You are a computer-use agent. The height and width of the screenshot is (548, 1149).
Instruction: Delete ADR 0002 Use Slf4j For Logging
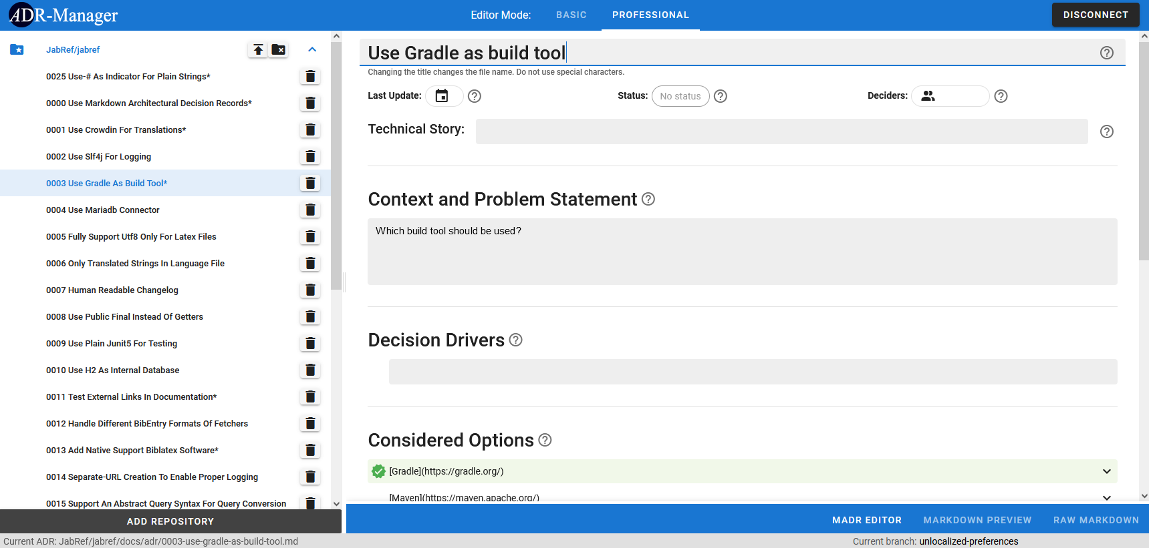[310, 156]
